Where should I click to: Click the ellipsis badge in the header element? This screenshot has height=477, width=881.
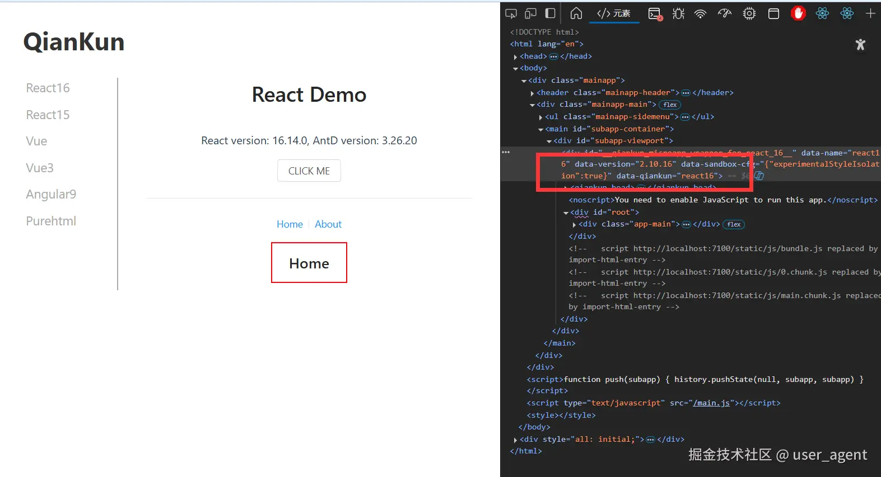(x=686, y=93)
